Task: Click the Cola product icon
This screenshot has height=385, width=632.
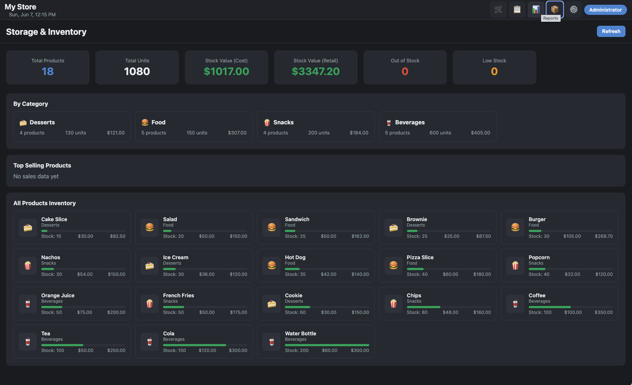Action: [150, 342]
